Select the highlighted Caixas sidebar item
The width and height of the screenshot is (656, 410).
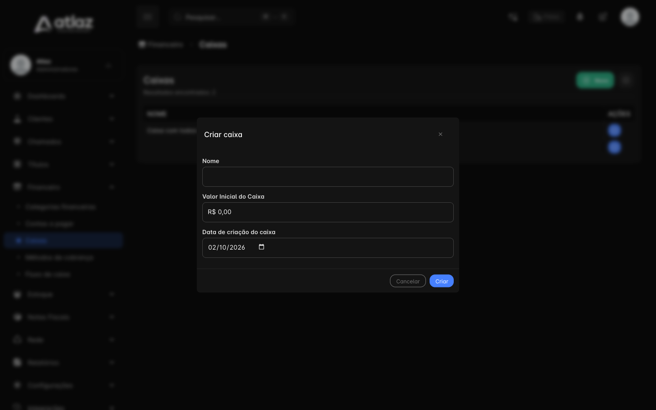(x=64, y=241)
